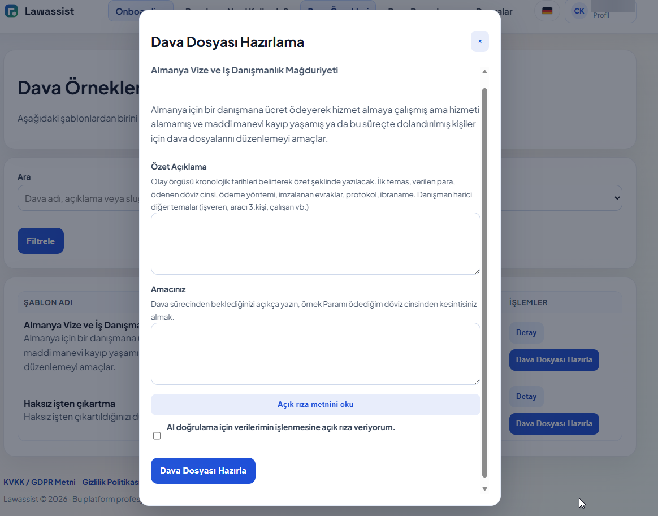
Task: Tick the AI doğrulama açık rıza checkbox
Action: pyautogui.click(x=157, y=436)
